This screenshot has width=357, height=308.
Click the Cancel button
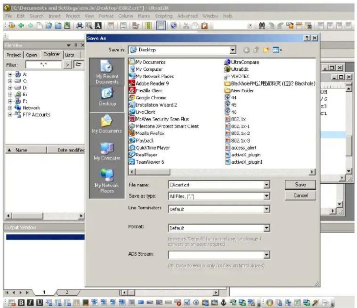300,195
